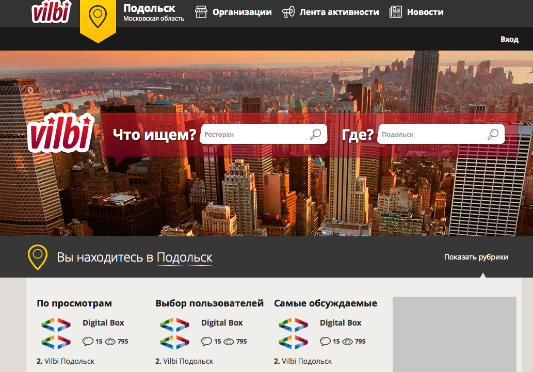
Task: Open the Новости menu item
Action: [x=425, y=12]
